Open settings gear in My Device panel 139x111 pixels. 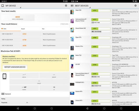point(66,5)
